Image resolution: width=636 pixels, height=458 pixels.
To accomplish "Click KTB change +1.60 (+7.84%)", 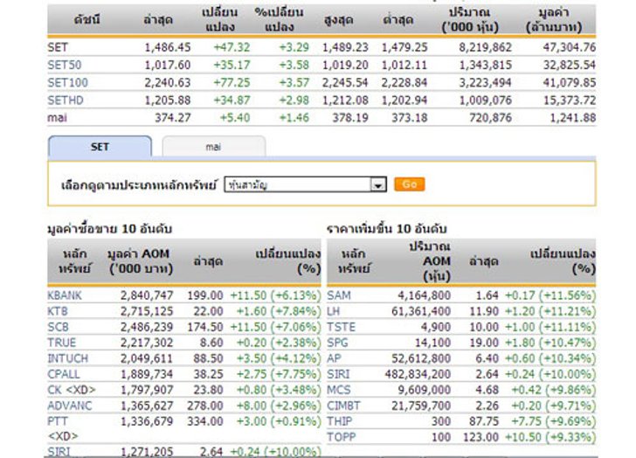I will [x=278, y=311].
